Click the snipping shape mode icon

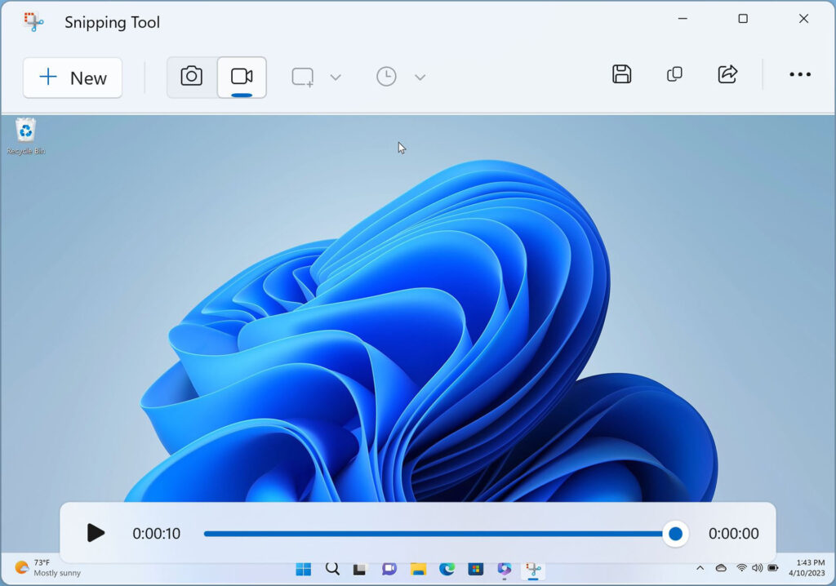(303, 77)
